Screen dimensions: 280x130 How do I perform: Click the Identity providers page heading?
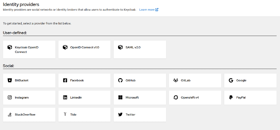point(21,4)
